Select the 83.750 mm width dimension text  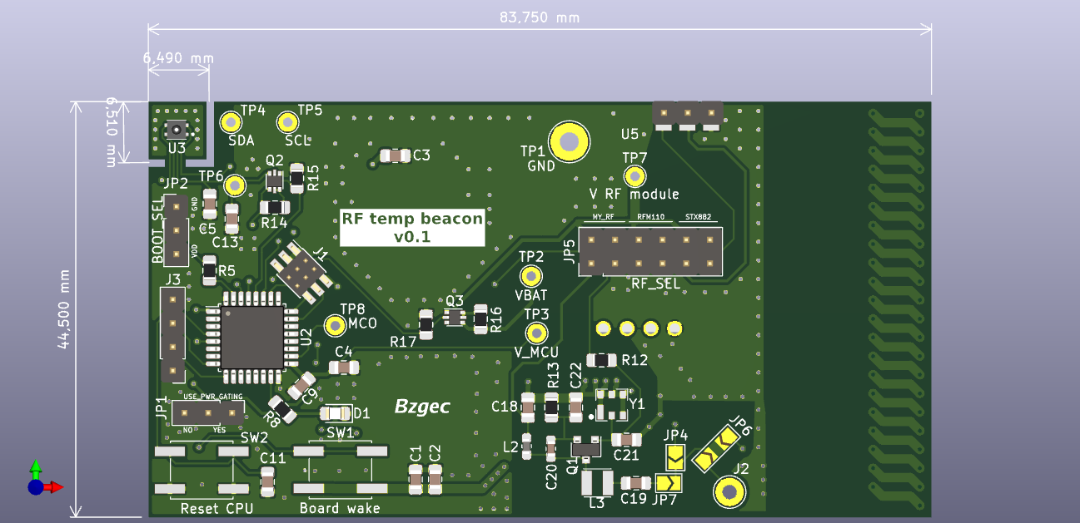(x=540, y=17)
